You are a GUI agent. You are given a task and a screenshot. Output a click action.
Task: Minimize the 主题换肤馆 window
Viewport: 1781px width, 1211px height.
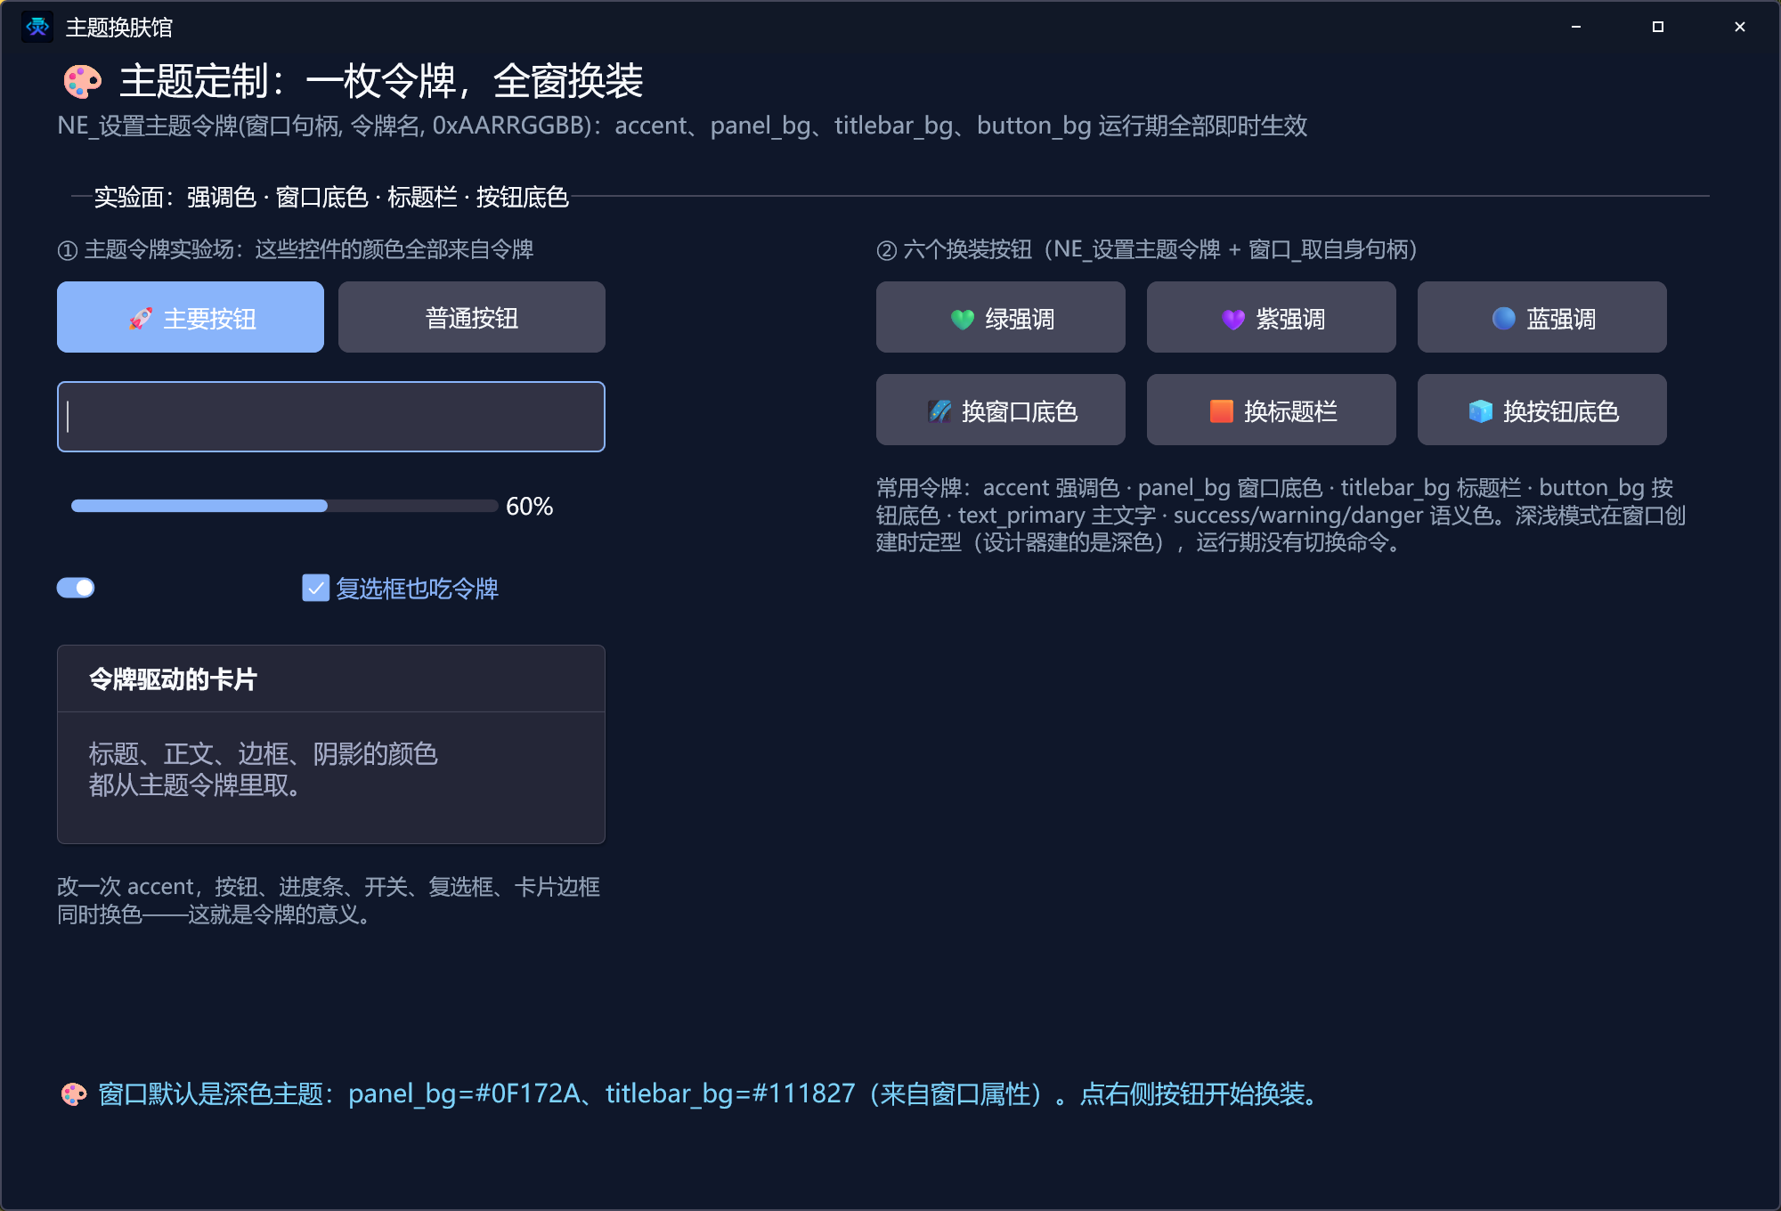coord(1576,27)
